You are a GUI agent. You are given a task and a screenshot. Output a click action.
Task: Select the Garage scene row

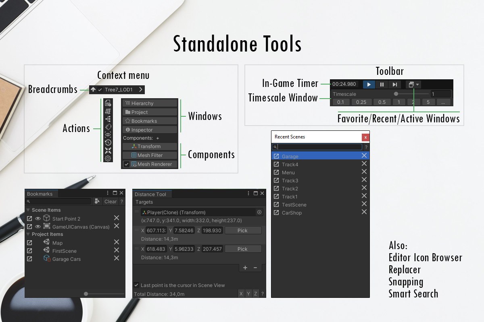(320, 156)
